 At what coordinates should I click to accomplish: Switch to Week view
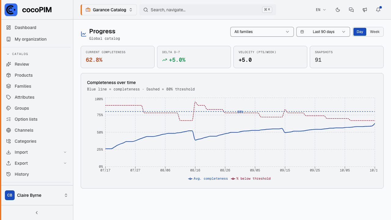point(375,32)
